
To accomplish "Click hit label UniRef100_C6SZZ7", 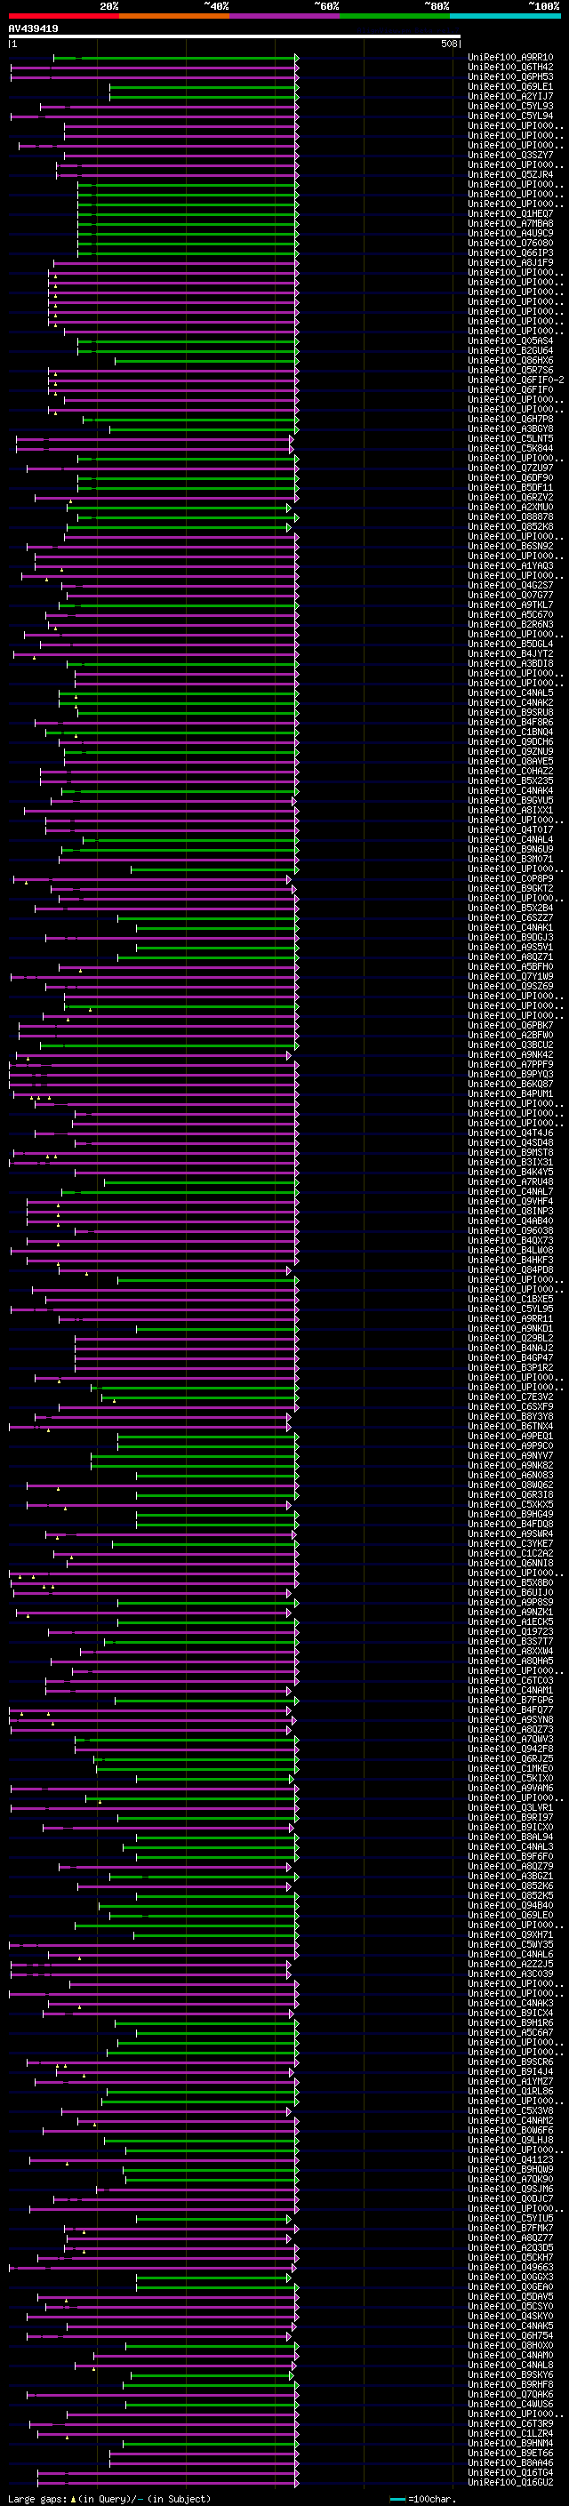I will [510, 917].
